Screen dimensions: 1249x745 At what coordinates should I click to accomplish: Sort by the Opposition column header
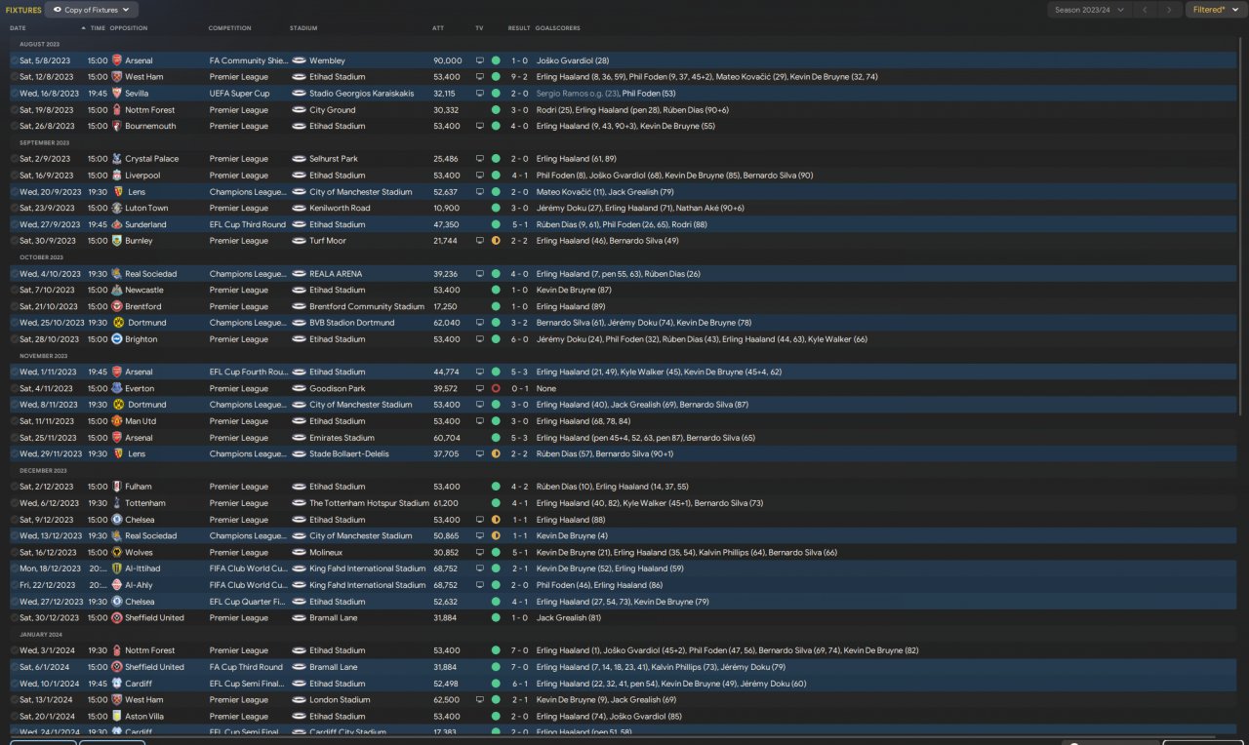pyautogui.click(x=129, y=28)
